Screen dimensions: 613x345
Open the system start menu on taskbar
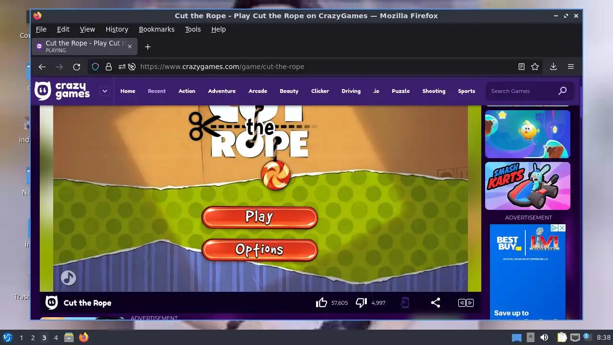(7, 337)
